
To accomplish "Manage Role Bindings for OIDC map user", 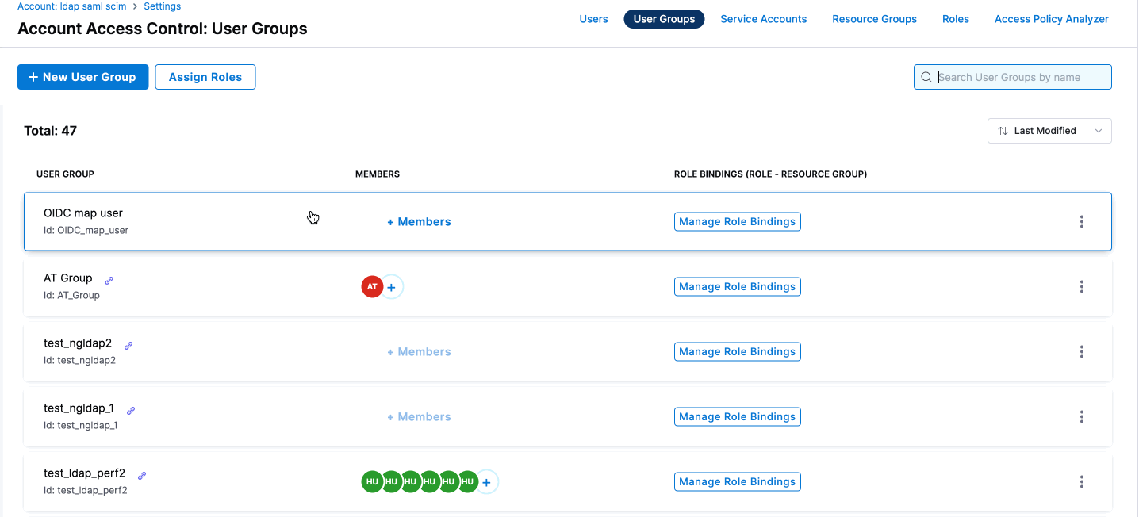I will 737,222.
